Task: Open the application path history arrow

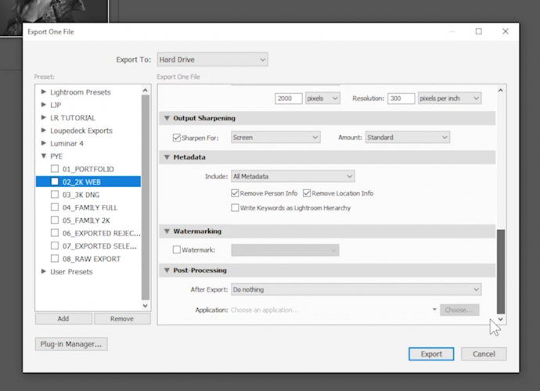Action: click(434, 310)
